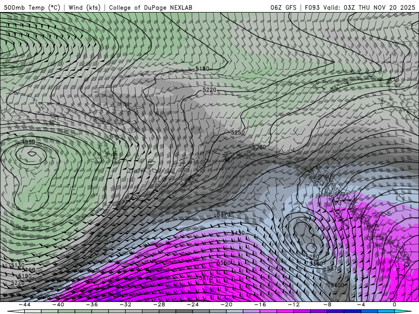The width and height of the screenshot is (419, 314).
Task: Click the -8 color scale label
Action: 328,305
